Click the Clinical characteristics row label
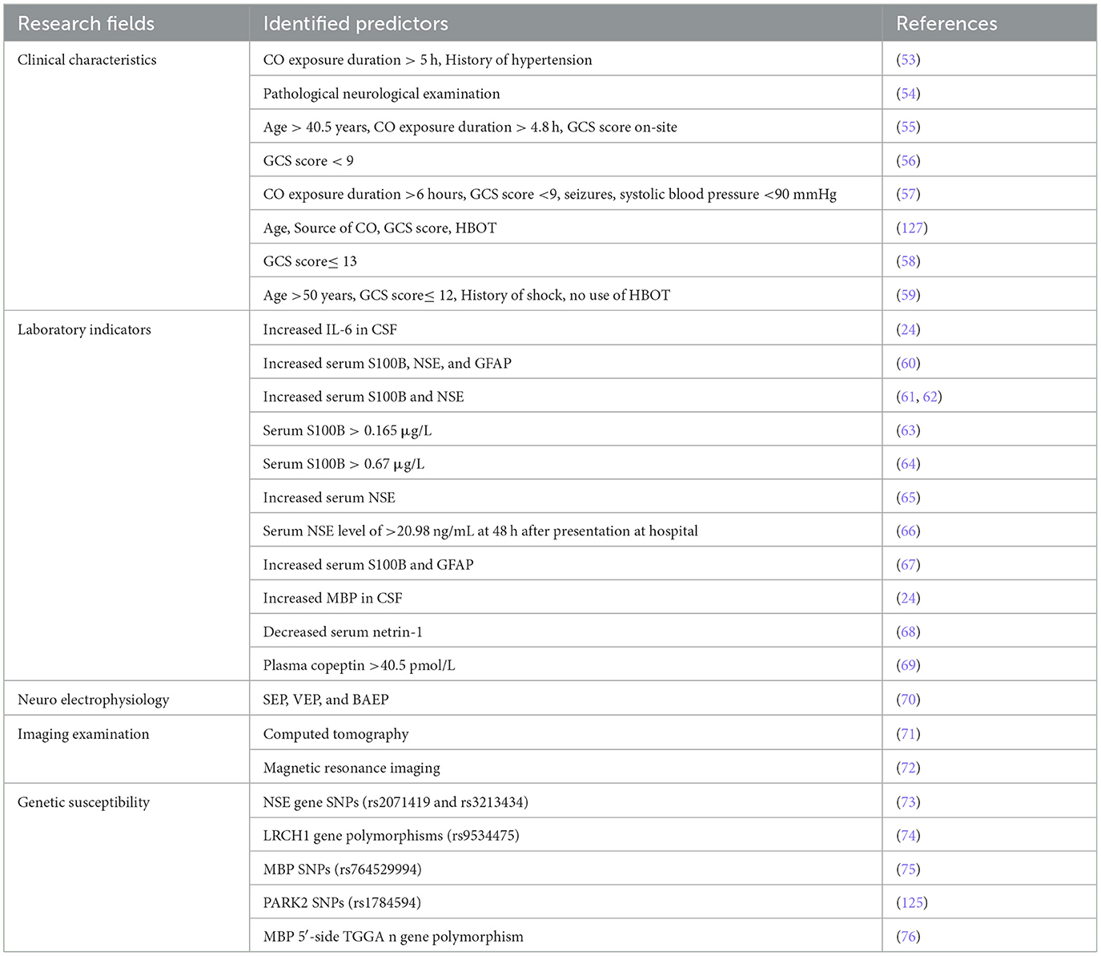1101x956 pixels. (x=87, y=60)
